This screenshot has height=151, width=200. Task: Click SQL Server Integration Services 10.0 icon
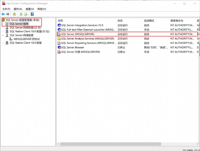(x=59, y=25)
